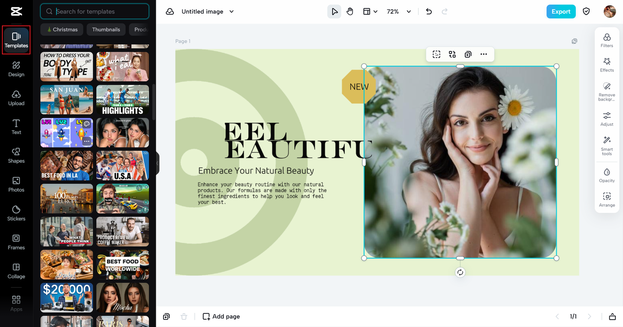Open the Design panel
The width and height of the screenshot is (623, 327).
(x=16, y=69)
